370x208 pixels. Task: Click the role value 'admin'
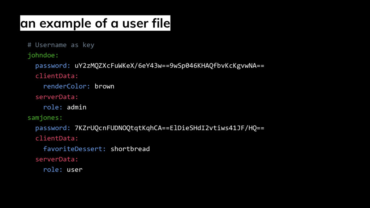click(77, 107)
